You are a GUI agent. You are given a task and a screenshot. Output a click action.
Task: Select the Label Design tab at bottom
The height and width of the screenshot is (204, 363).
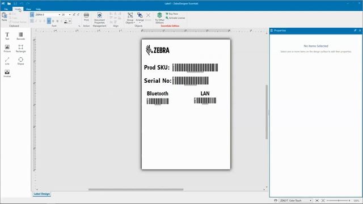click(41, 194)
